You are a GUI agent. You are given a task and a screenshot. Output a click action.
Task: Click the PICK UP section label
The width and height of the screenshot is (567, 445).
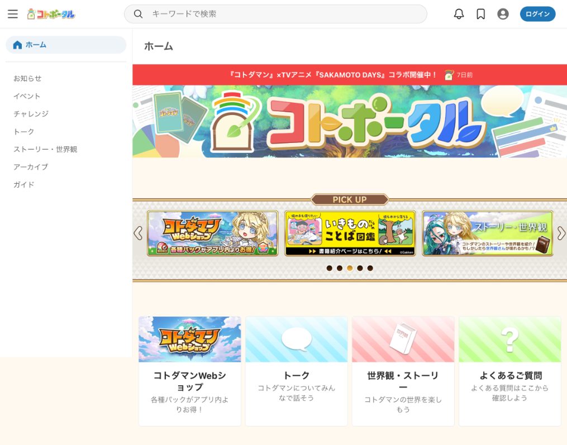coord(349,199)
